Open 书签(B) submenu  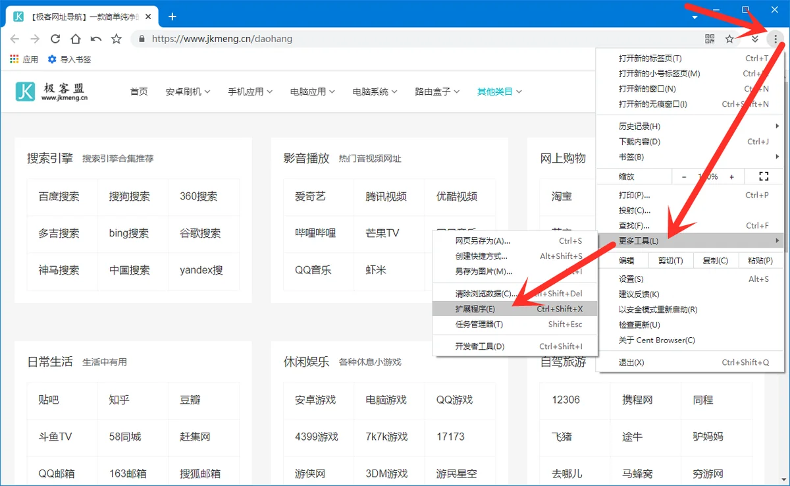point(691,157)
